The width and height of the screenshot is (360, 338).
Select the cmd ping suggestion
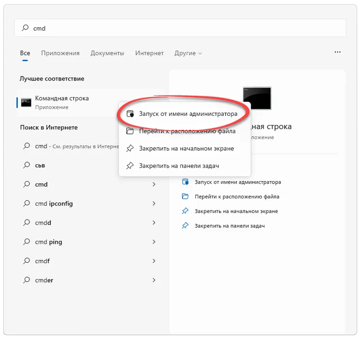point(91,242)
